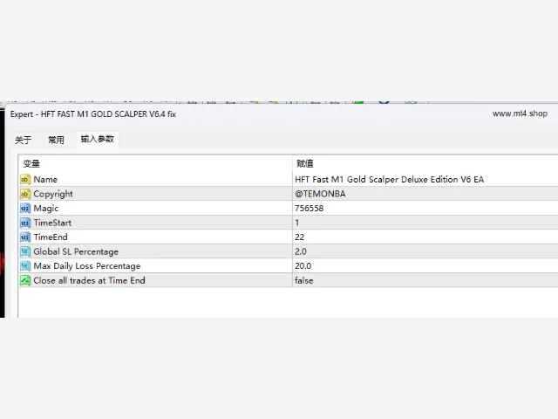Click the Expert dialog title text

click(x=93, y=114)
